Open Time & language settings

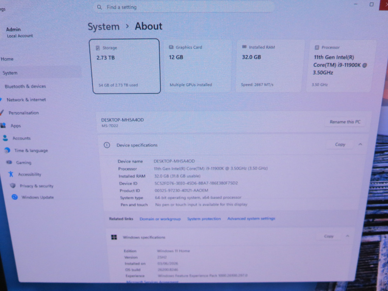(x=31, y=151)
